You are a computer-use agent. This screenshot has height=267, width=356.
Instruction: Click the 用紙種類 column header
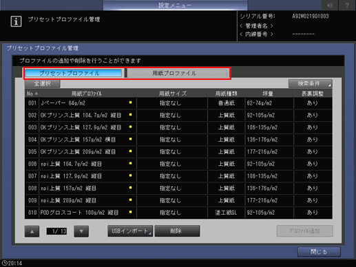[x=227, y=94]
